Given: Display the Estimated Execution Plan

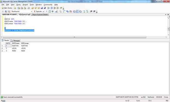Looking at the screenshot, I should tap(50, 11).
